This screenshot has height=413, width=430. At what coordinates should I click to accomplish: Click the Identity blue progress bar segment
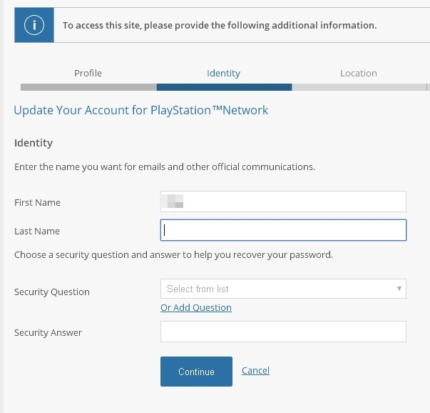[x=225, y=87]
